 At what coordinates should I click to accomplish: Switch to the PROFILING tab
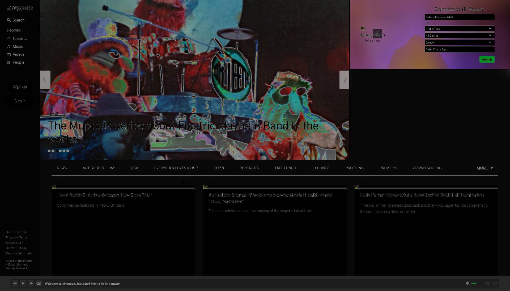(354, 168)
